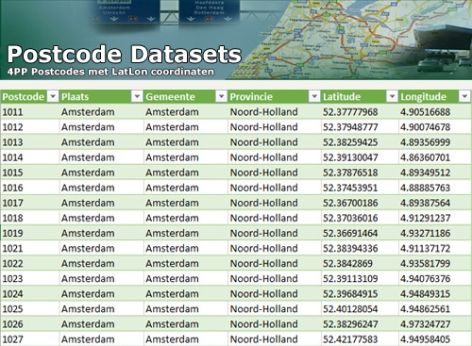Click longitude value 4.89387564

(426, 203)
